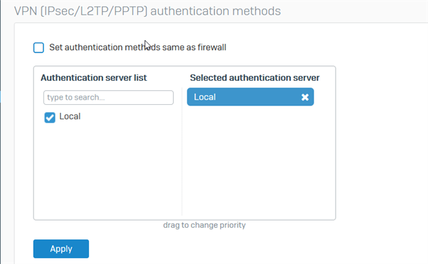The image size is (428, 264).
Task: Click the Selected authentication server heading
Action: coord(255,78)
